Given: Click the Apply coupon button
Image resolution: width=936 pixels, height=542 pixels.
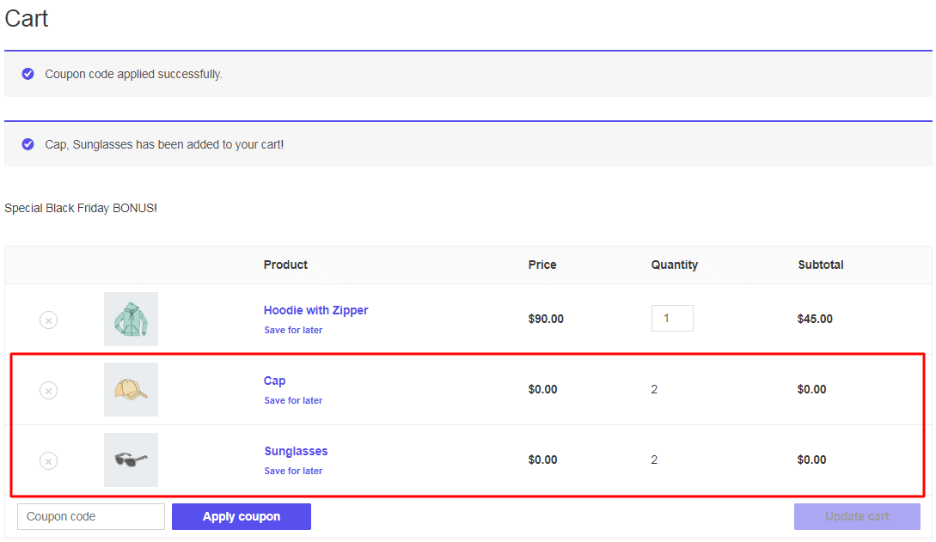Looking at the screenshot, I should pos(242,516).
